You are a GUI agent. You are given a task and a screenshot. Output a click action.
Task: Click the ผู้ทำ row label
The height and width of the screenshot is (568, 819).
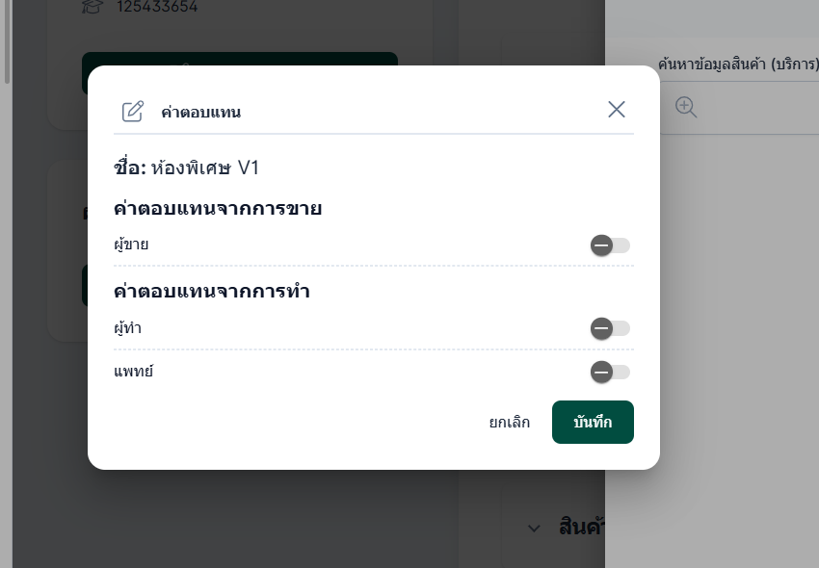click(x=127, y=328)
